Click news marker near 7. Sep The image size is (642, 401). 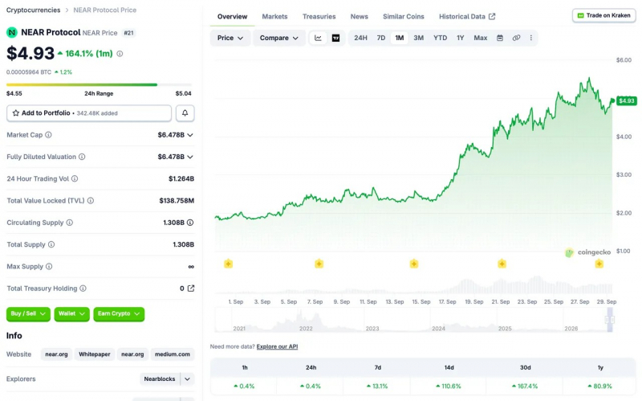coord(319,264)
